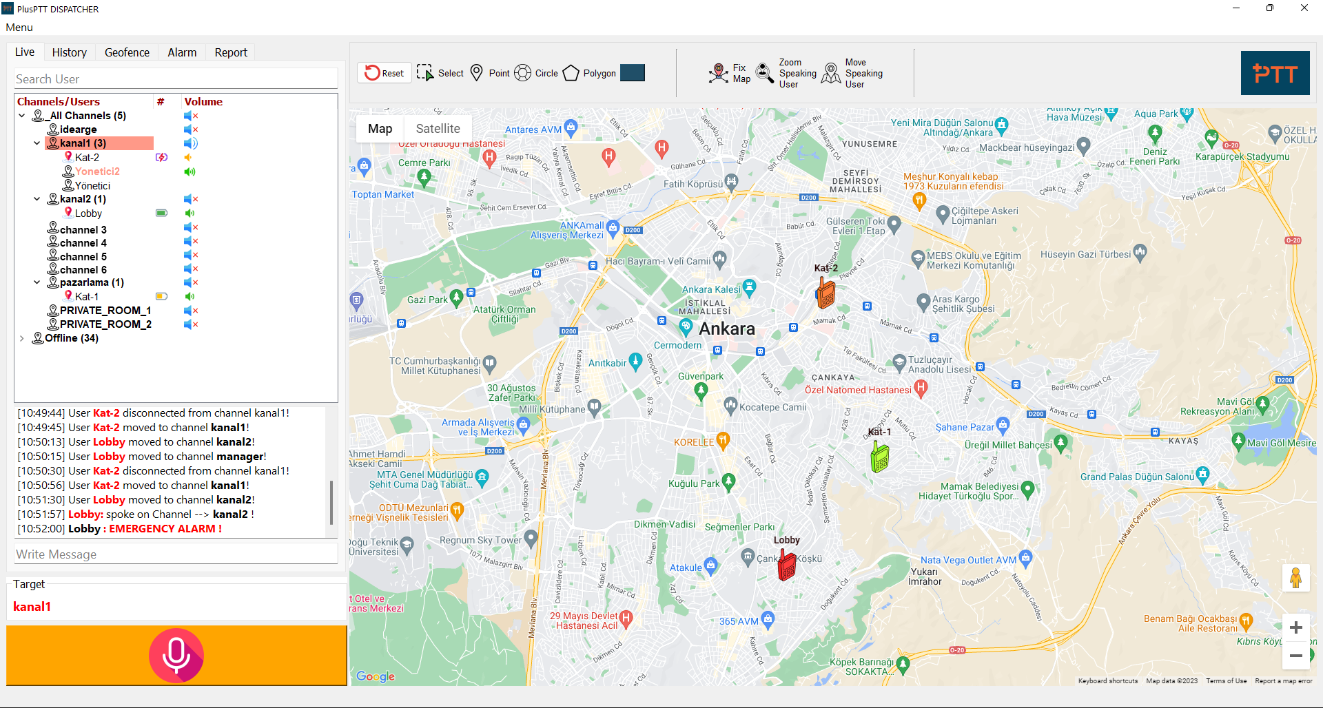
Task: Open the Alarm tab
Action: coord(182,52)
